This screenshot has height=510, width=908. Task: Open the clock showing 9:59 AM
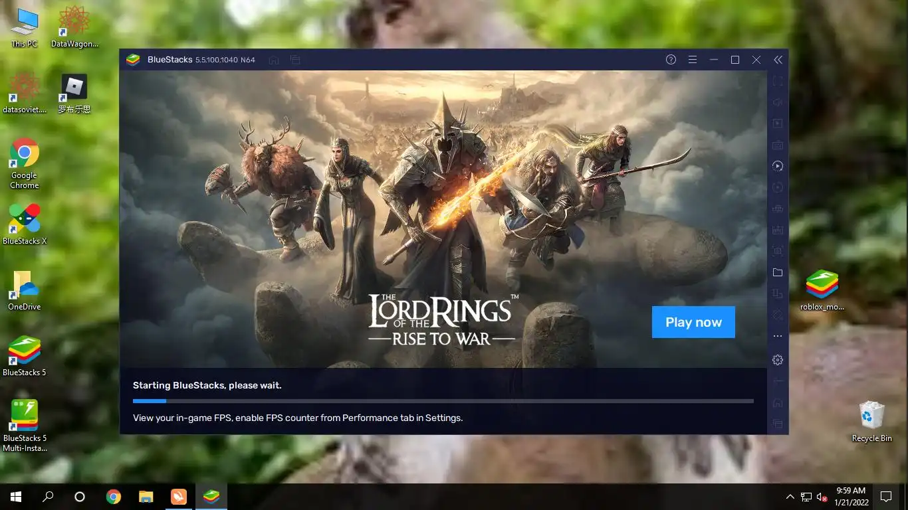click(x=851, y=496)
